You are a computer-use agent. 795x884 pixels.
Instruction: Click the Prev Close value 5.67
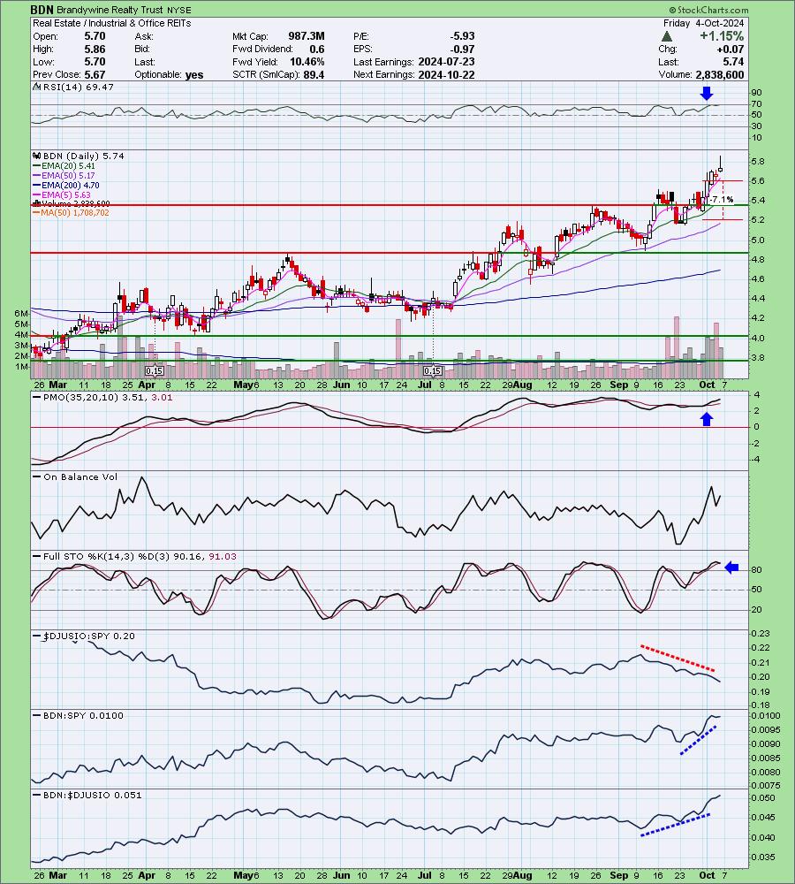click(x=95, y=74)
